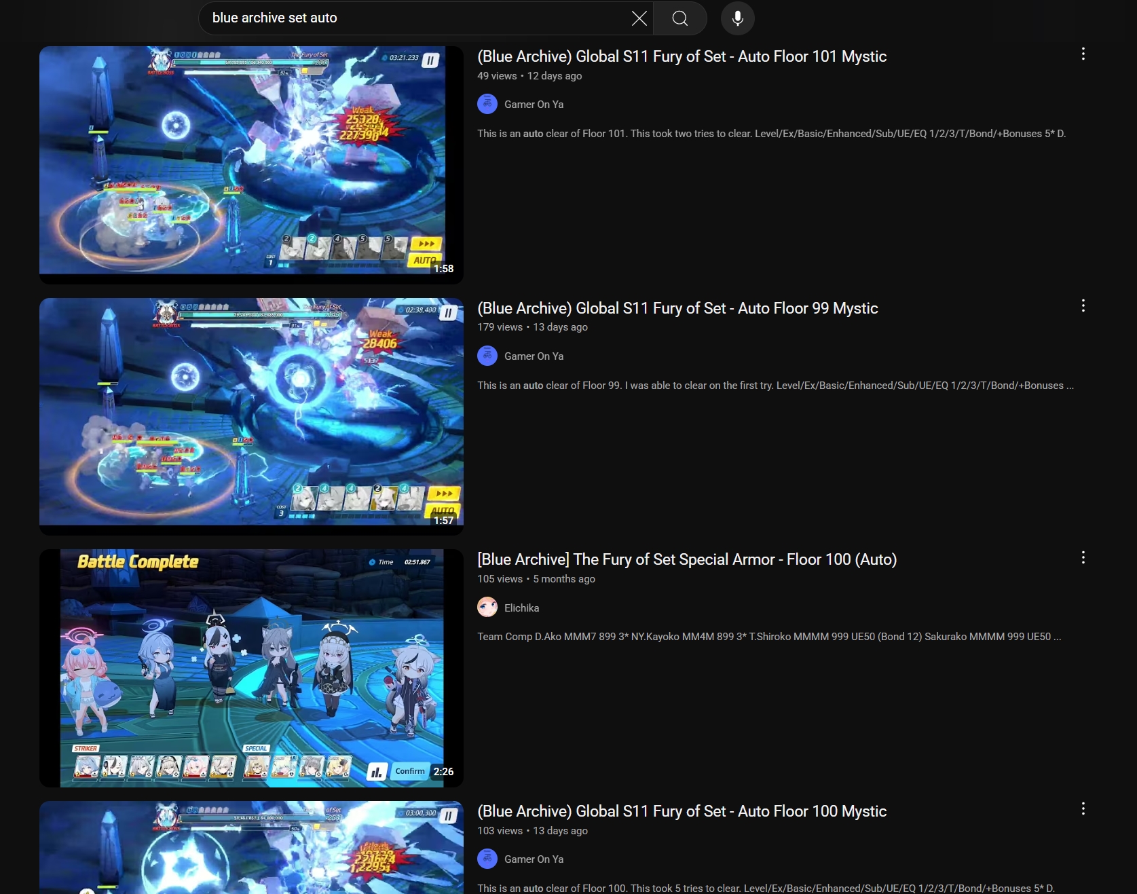This screenshot has width=1137, height=894.
Task: Open the Auto Floor 100 Mystic video title
Action: [x=682, y=811]
